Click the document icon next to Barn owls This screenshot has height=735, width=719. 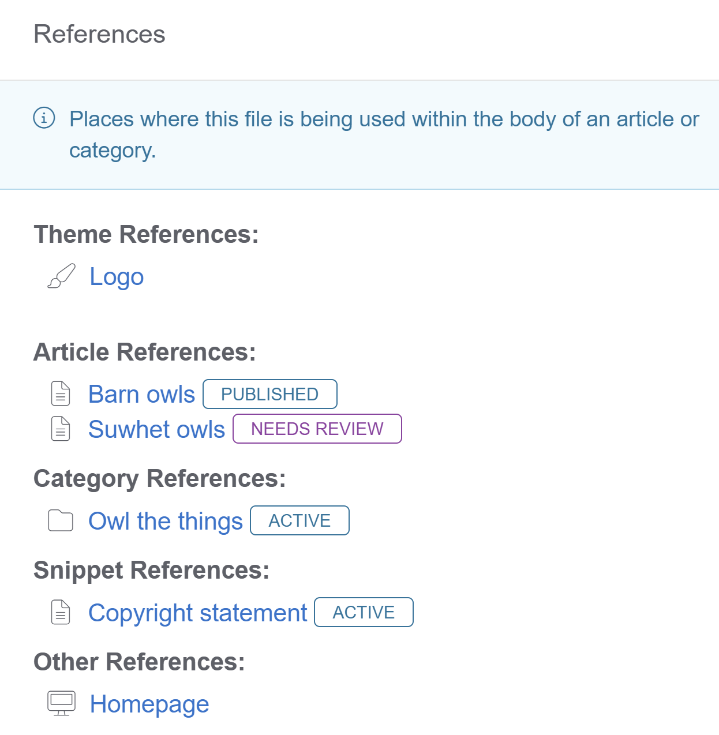point(61,394)
